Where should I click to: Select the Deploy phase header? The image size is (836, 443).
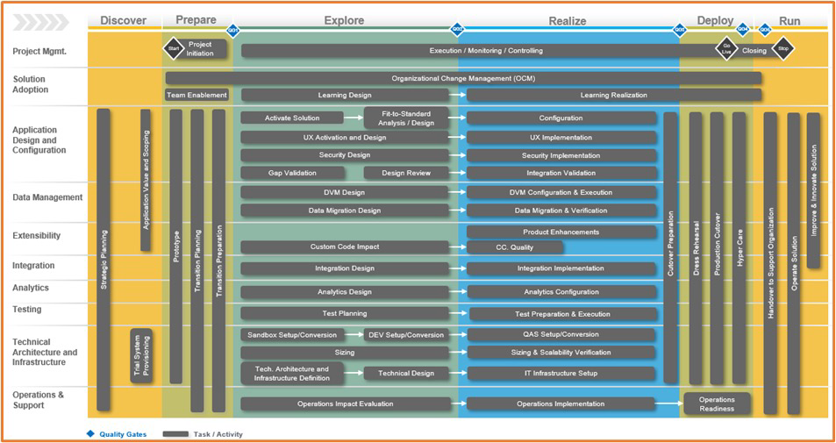pos(715,20)
